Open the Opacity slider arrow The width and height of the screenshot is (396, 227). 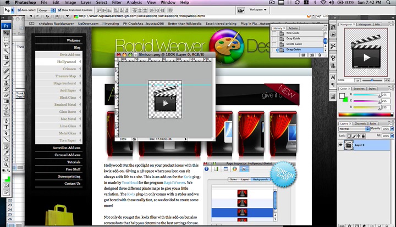392,129
